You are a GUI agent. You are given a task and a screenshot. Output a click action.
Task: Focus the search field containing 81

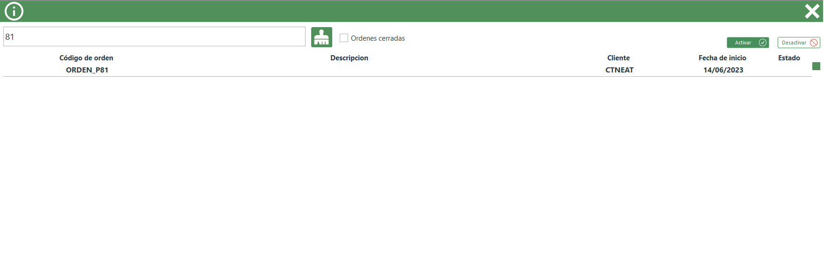154,36
